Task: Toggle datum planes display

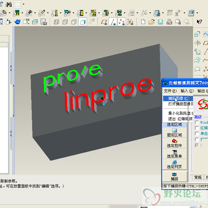Action: pos(104,22)
